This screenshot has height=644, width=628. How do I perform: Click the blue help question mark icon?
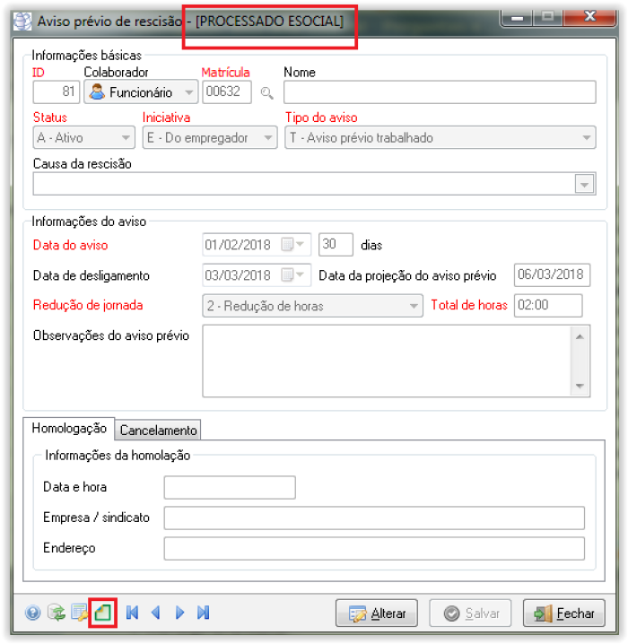click(33, 614)
